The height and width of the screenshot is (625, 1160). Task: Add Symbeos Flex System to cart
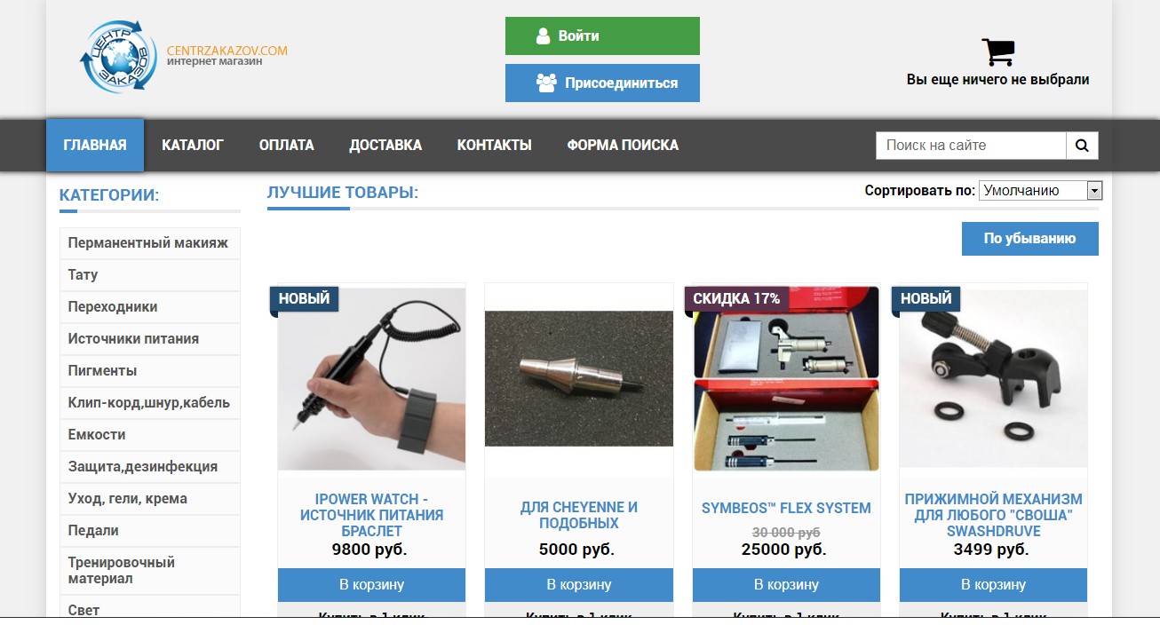click(786, 585)
